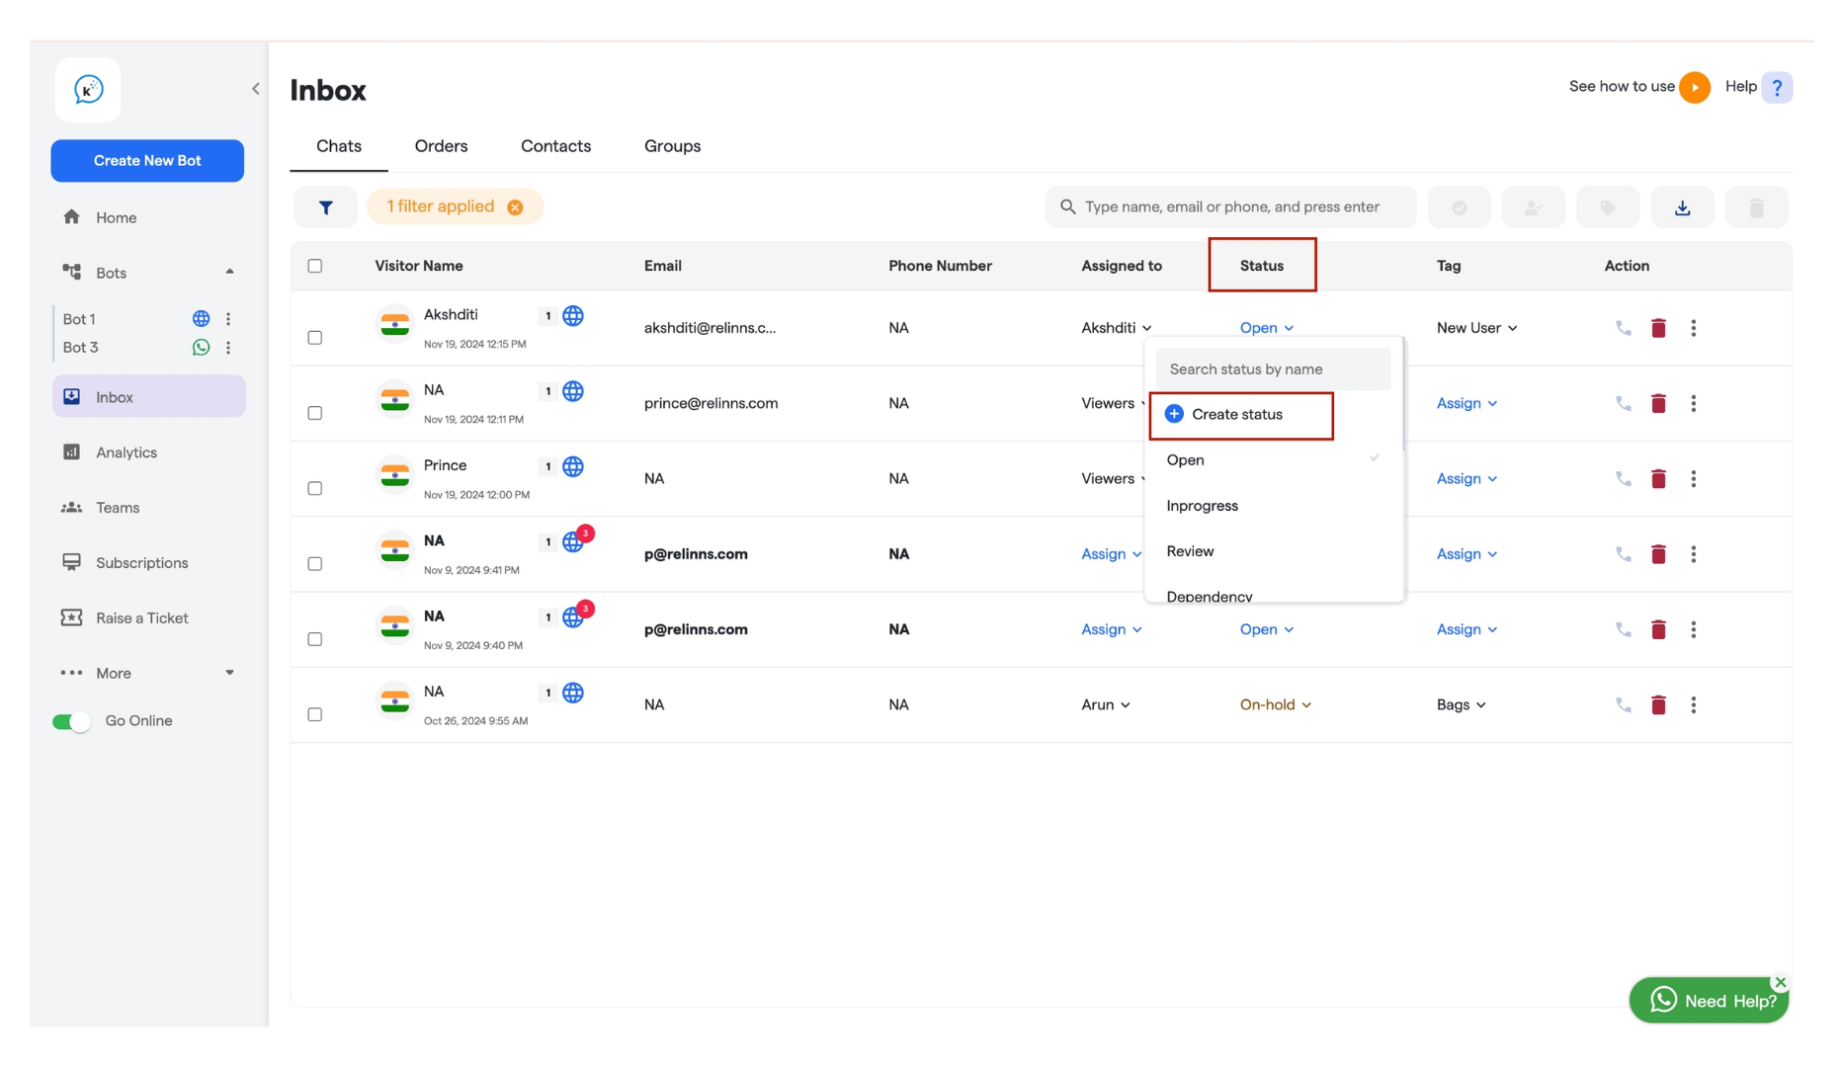
Task: Remove the applied filter with orange X
Action: pos(515,207)
